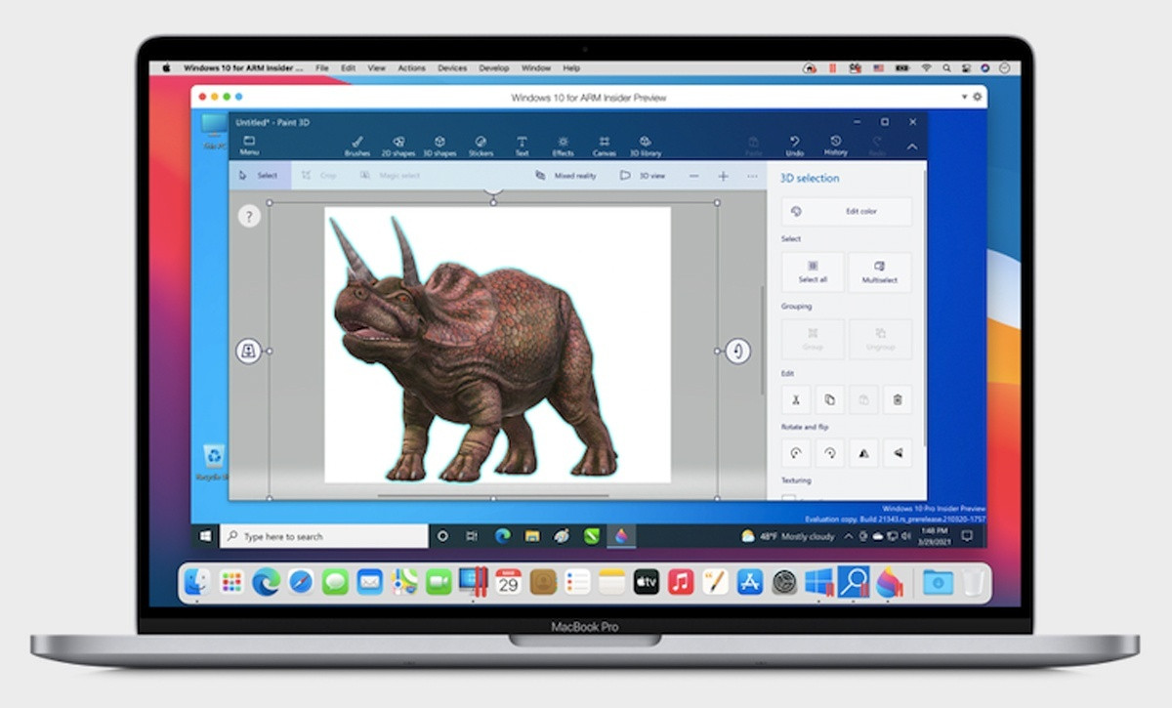Click the Edit color button

point(847,211)
